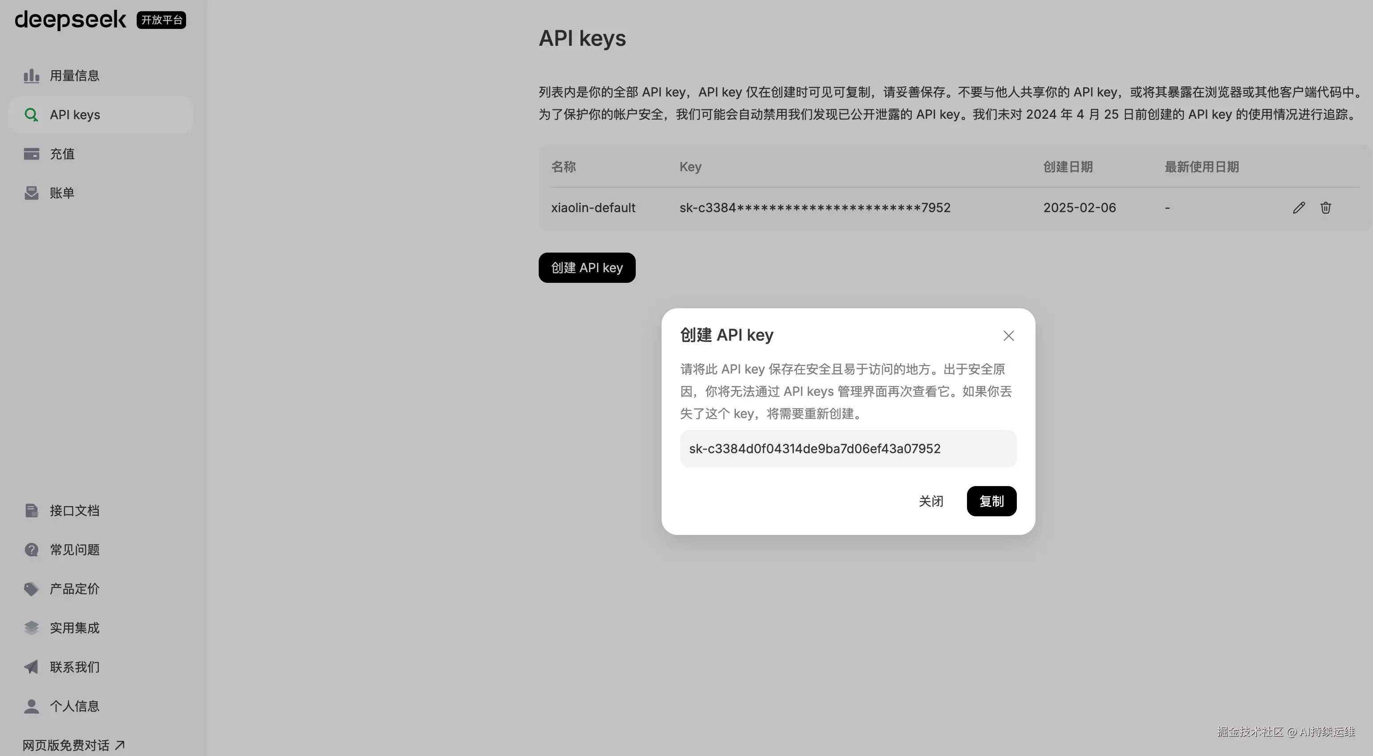Open 个人信息 via the person icon
This screenshot has width=1373, height=756.
point(32,706)
